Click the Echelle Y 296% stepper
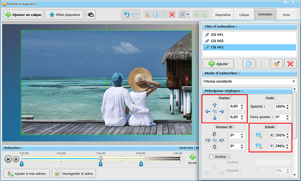301x181 pixels. pos(287,146)
